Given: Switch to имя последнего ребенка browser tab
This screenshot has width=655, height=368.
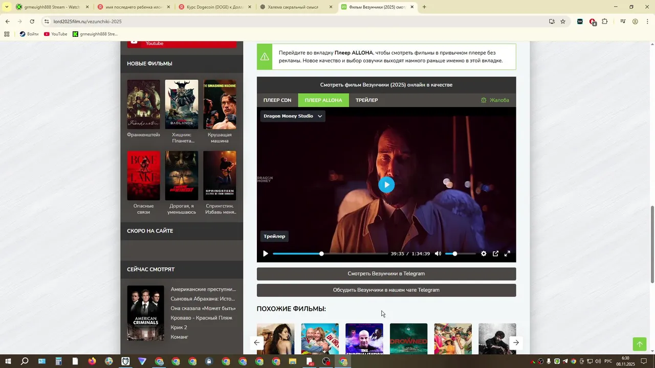Looking at the screenshot, I should [x=134, y=7].
